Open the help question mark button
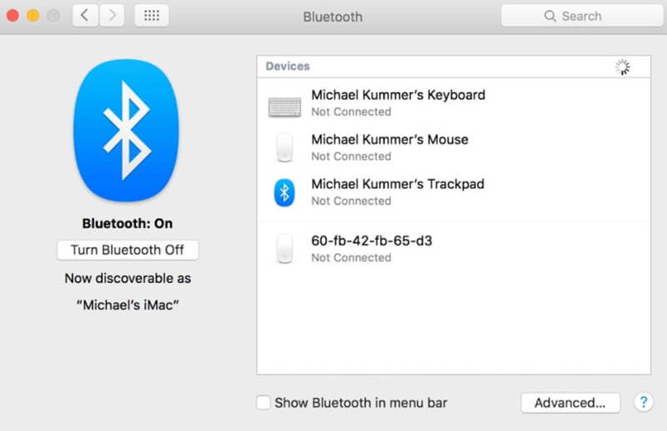667x431 pixels. pyautogui.click(x=644, y=402)
